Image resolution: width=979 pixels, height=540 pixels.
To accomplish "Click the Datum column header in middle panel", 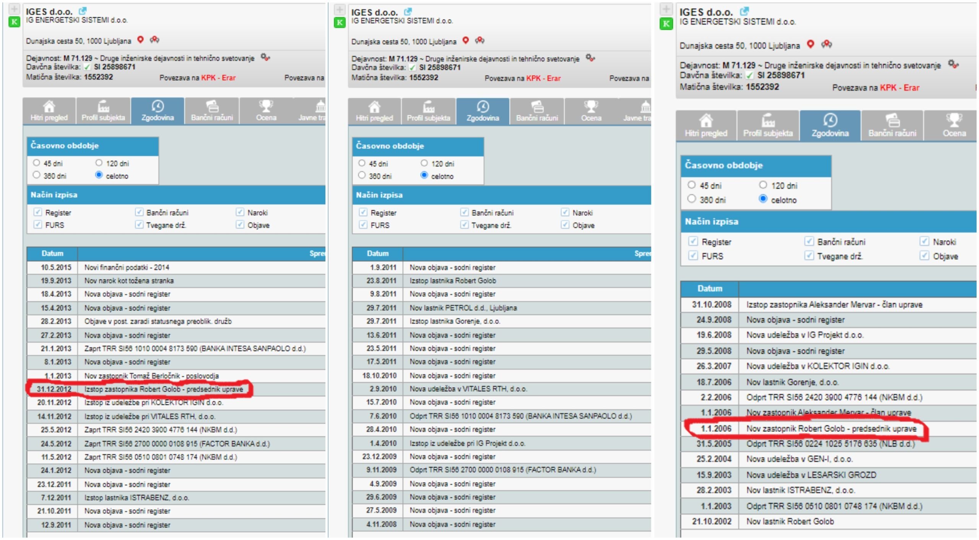I will tap(377, 253).
